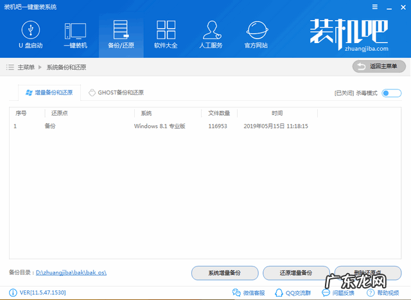Click the 文件数量 column header
The image size is (411, 300).
pos(219,113)
